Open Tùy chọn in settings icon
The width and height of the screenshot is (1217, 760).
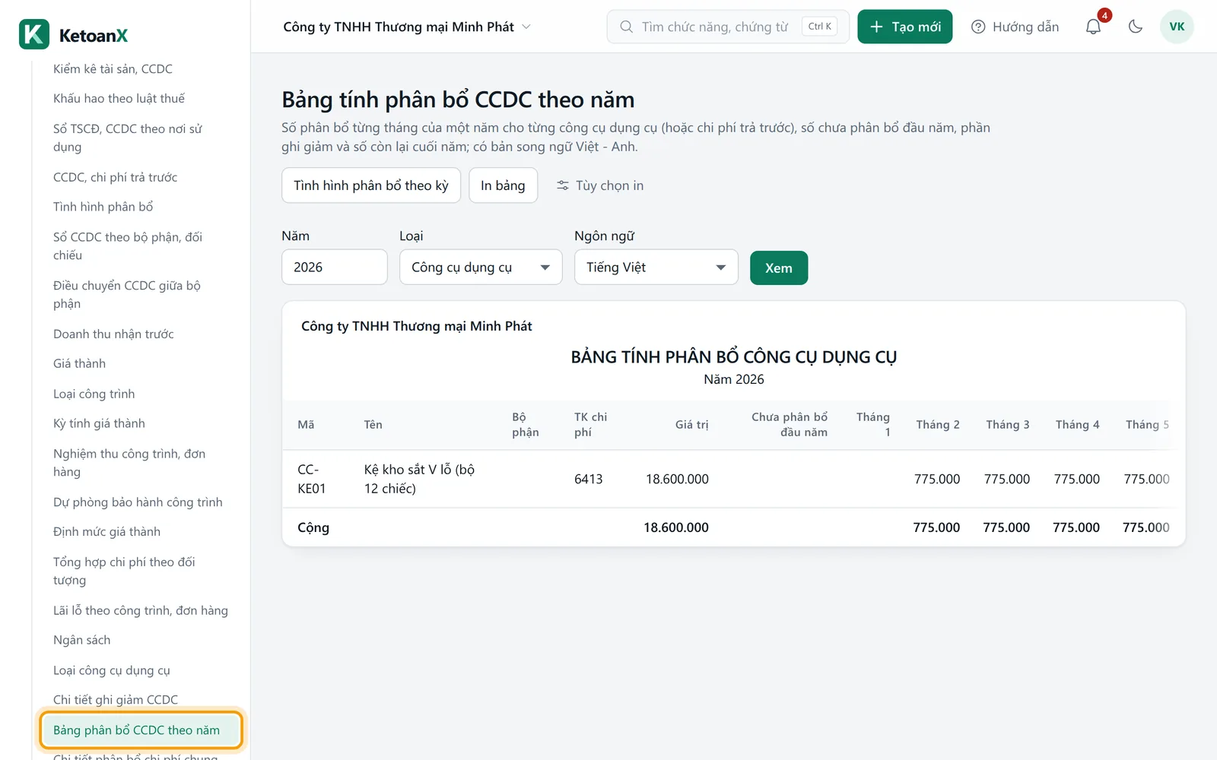[563, 185]
